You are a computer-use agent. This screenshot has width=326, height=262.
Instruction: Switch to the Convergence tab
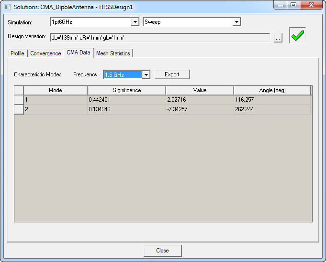pyautogui.click(x=45, y=53)
